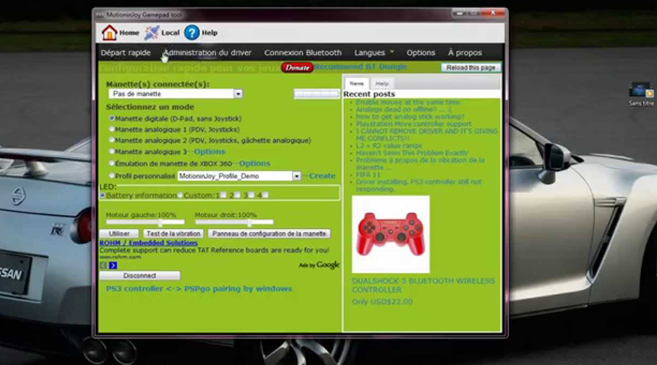Viewport: 657px width, 365px height.
Task: Switch to the Help tab in sidebar
Action: pos(382,83)
